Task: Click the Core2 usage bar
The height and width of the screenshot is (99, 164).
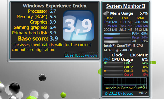Action: (x=113, y=67)
